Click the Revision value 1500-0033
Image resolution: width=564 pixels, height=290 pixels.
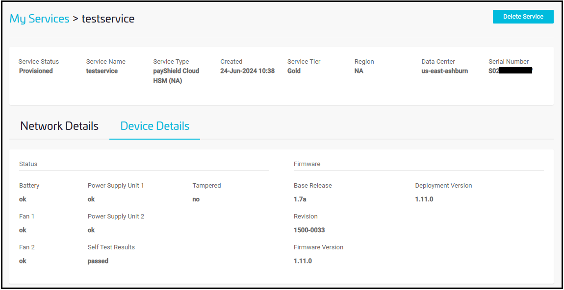(x=309, y=230)
